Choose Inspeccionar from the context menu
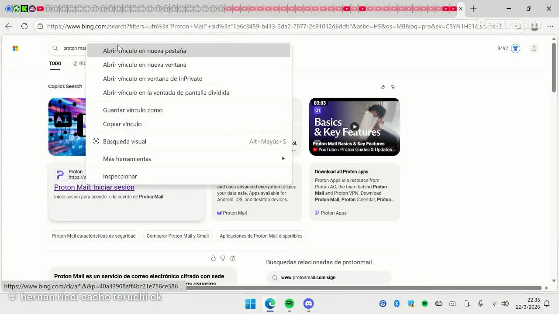Viewport: 559px width, 314px height. (x=189, y=176)
